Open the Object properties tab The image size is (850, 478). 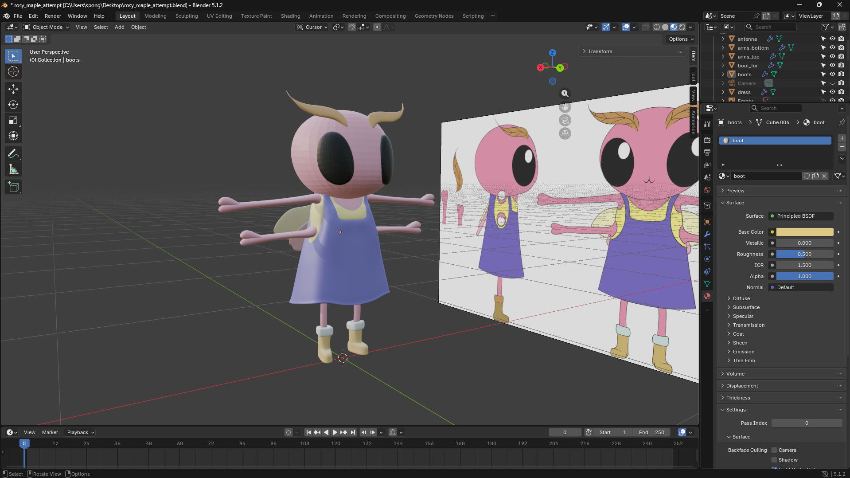click(707, 222)
